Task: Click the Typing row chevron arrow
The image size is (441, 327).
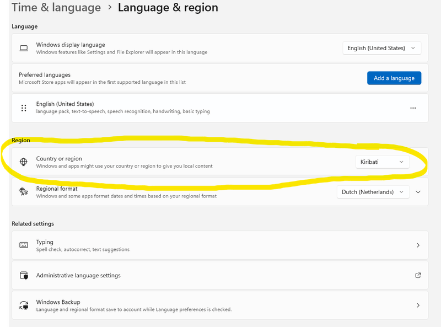Action: pyautogui.click(x=418, y=245)
